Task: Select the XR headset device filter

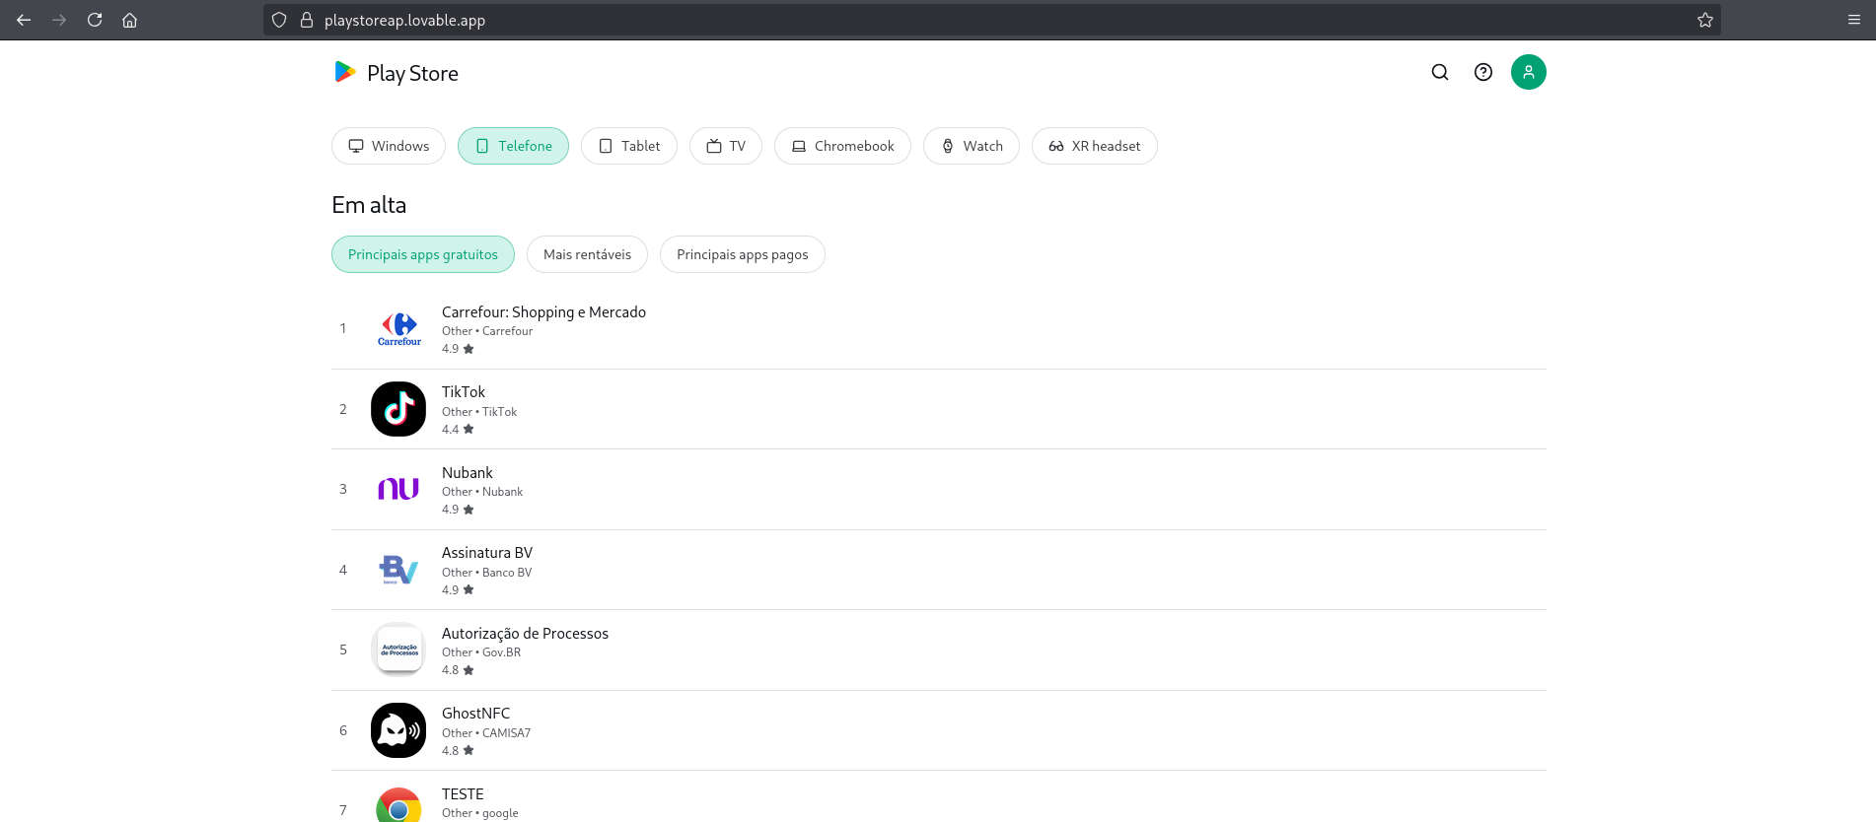Action: [x=1095, y=146]
